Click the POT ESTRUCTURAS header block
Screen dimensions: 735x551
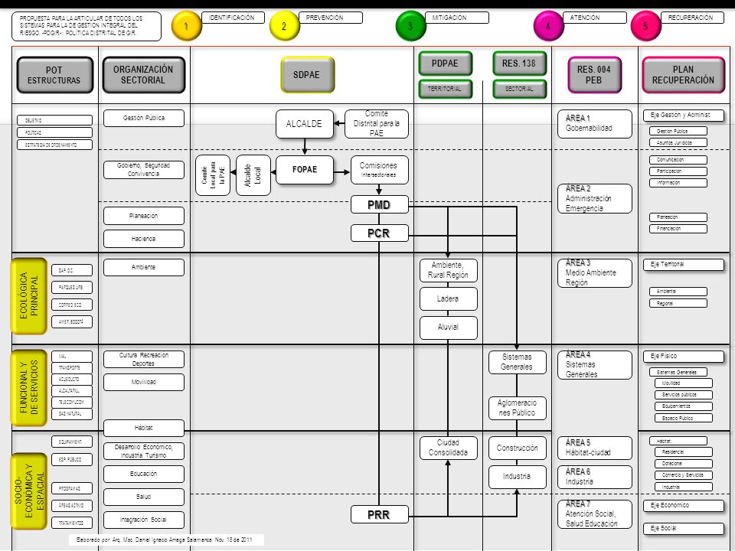point(55,75)
